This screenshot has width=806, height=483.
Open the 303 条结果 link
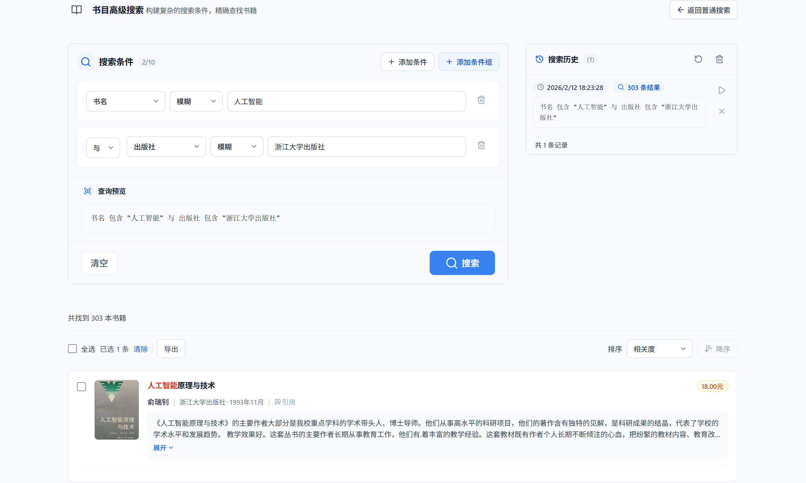pos(638,87)
